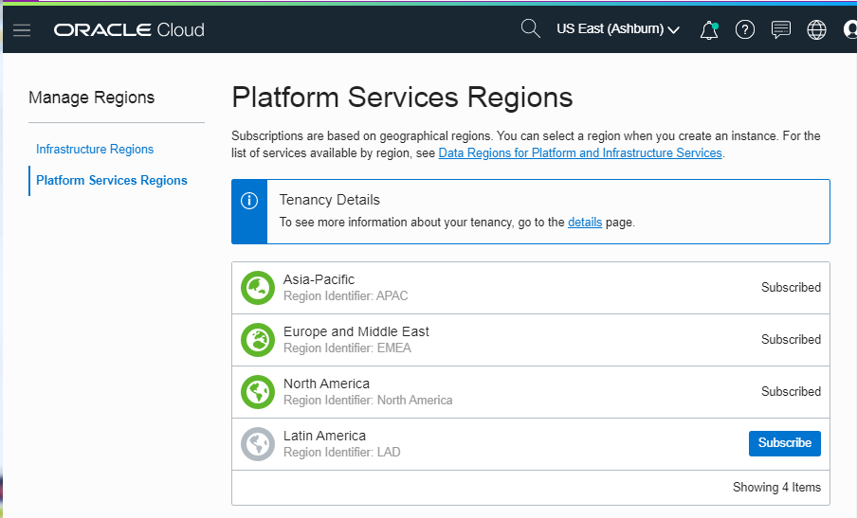
Task: Open the language globe icon
Action: pos(816,29)
